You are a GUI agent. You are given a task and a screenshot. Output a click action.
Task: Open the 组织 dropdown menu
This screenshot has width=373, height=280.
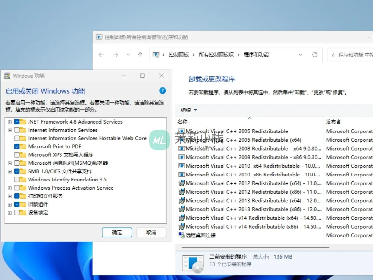point(189,110)
